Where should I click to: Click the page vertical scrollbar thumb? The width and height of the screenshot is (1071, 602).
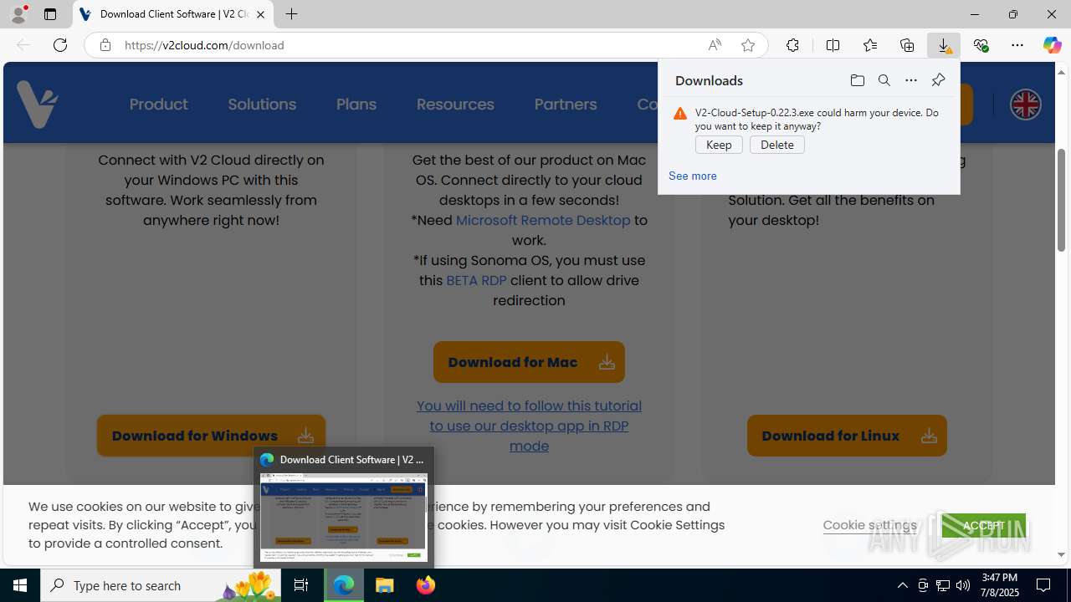click(x=1062, y=201)
